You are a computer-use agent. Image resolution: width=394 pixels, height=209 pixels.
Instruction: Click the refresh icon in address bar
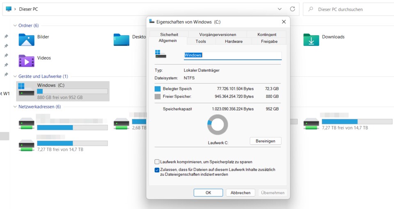(x=292, y=9)
